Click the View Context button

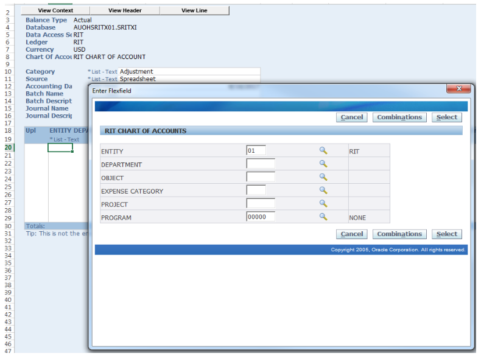(55, 10)
